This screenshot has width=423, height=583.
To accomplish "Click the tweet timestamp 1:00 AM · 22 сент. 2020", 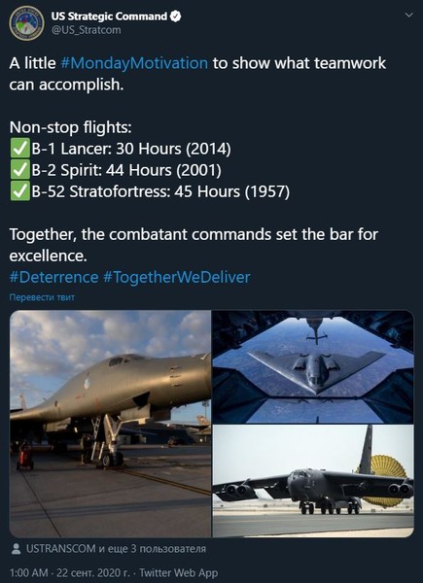I will (70, 573).
